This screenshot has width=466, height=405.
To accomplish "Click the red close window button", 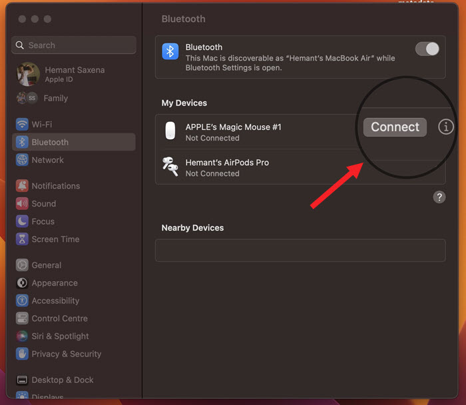I will point(22,19).
